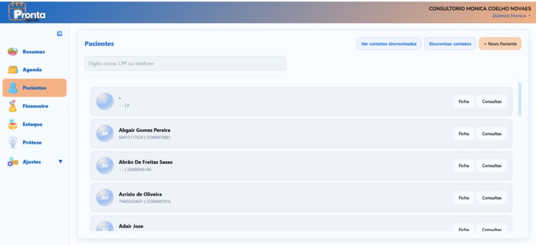536x245 pixels.
Task: Expand the Ajustes submenu arrow
Action: (61, 162)
